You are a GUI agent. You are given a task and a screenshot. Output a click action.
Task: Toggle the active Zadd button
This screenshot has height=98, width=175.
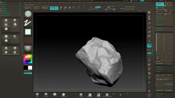(x=98, y=7)
